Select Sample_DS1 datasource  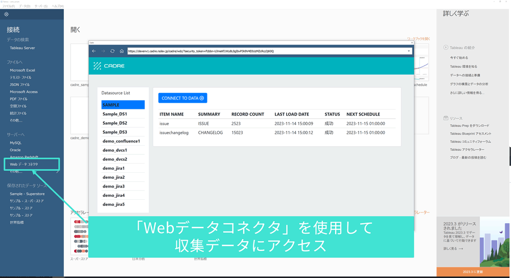pyautogui.click(x=123, y=114)
